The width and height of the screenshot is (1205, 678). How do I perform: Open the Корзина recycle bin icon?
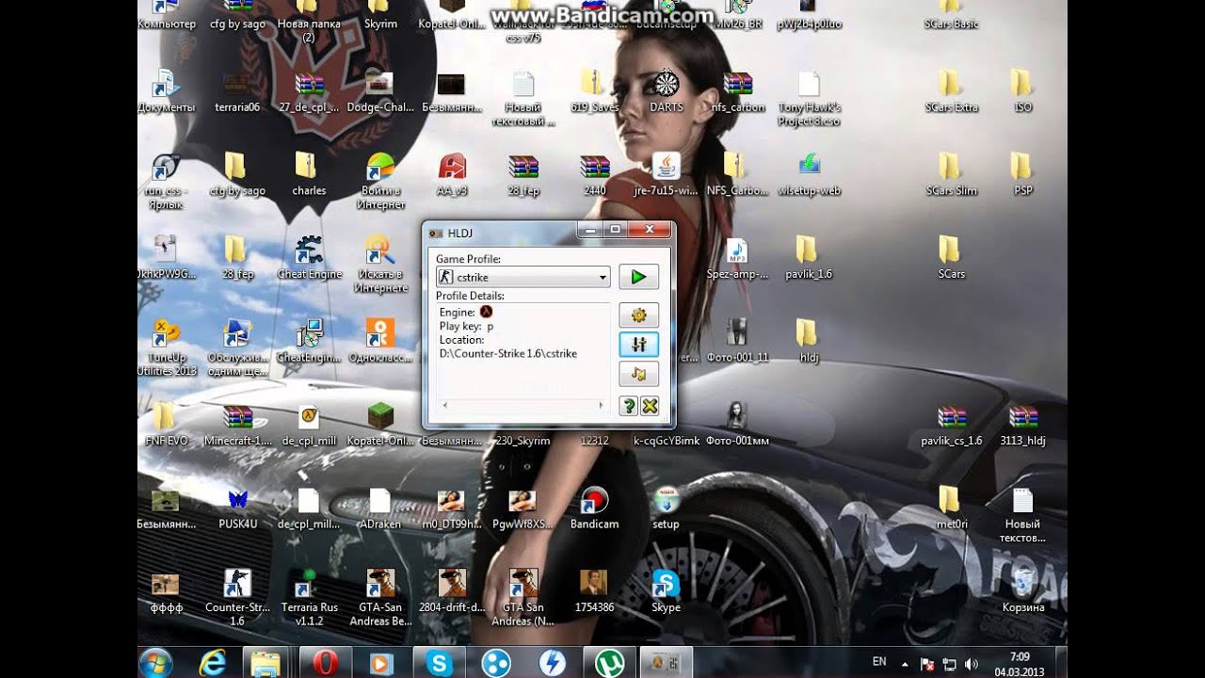coord(1023,590)
